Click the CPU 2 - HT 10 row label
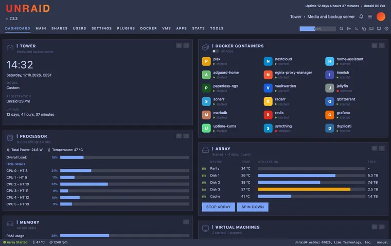This screenshot has width=391, height=246. [17, 184]
